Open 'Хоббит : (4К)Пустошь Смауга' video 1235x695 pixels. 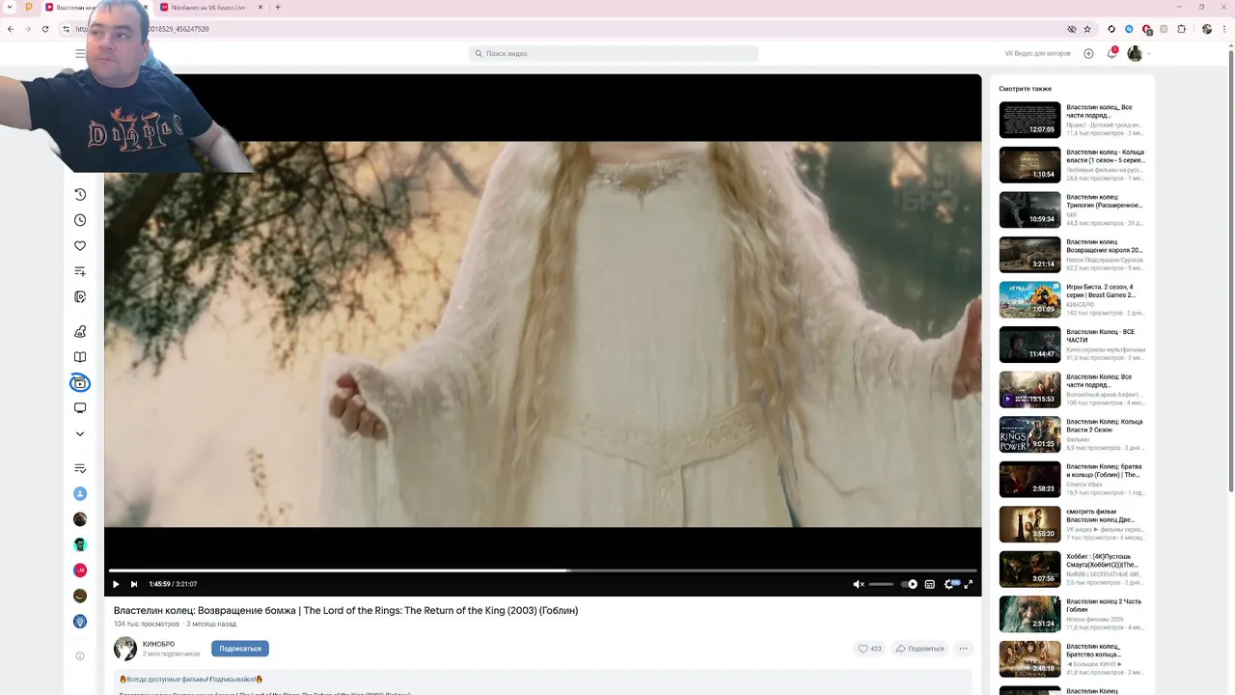[x=1102, y=561]
